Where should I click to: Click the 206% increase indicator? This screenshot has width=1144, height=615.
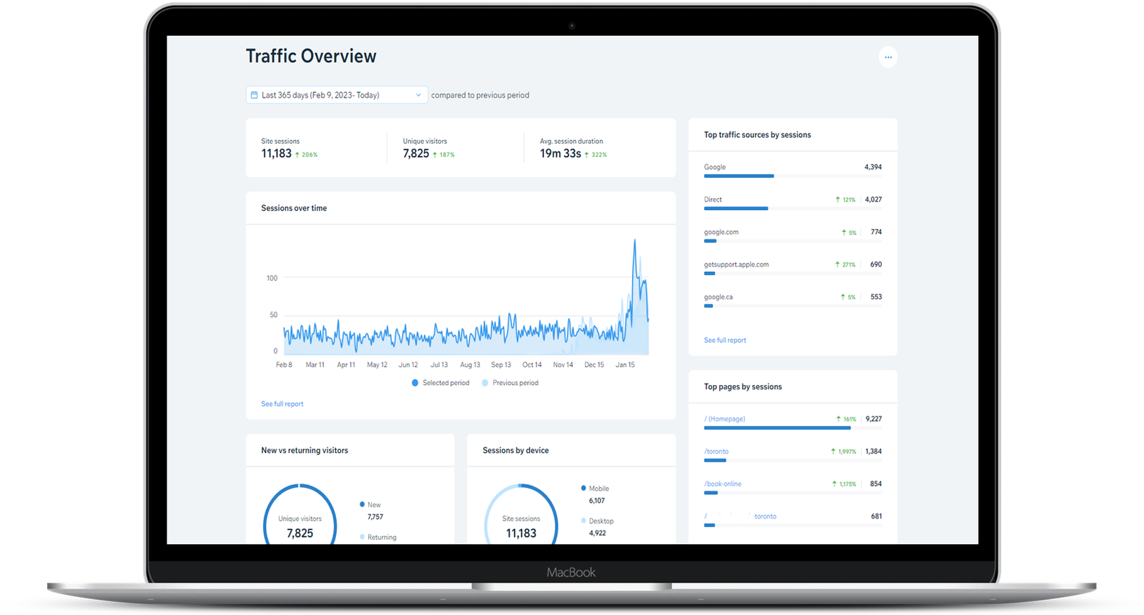click(306, 154)
